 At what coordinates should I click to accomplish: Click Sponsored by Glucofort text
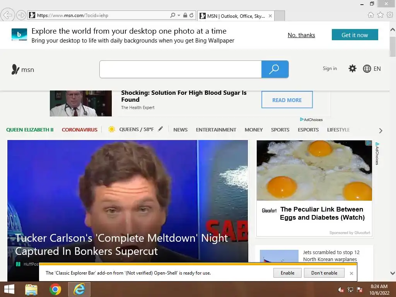[x=350, y=232]
